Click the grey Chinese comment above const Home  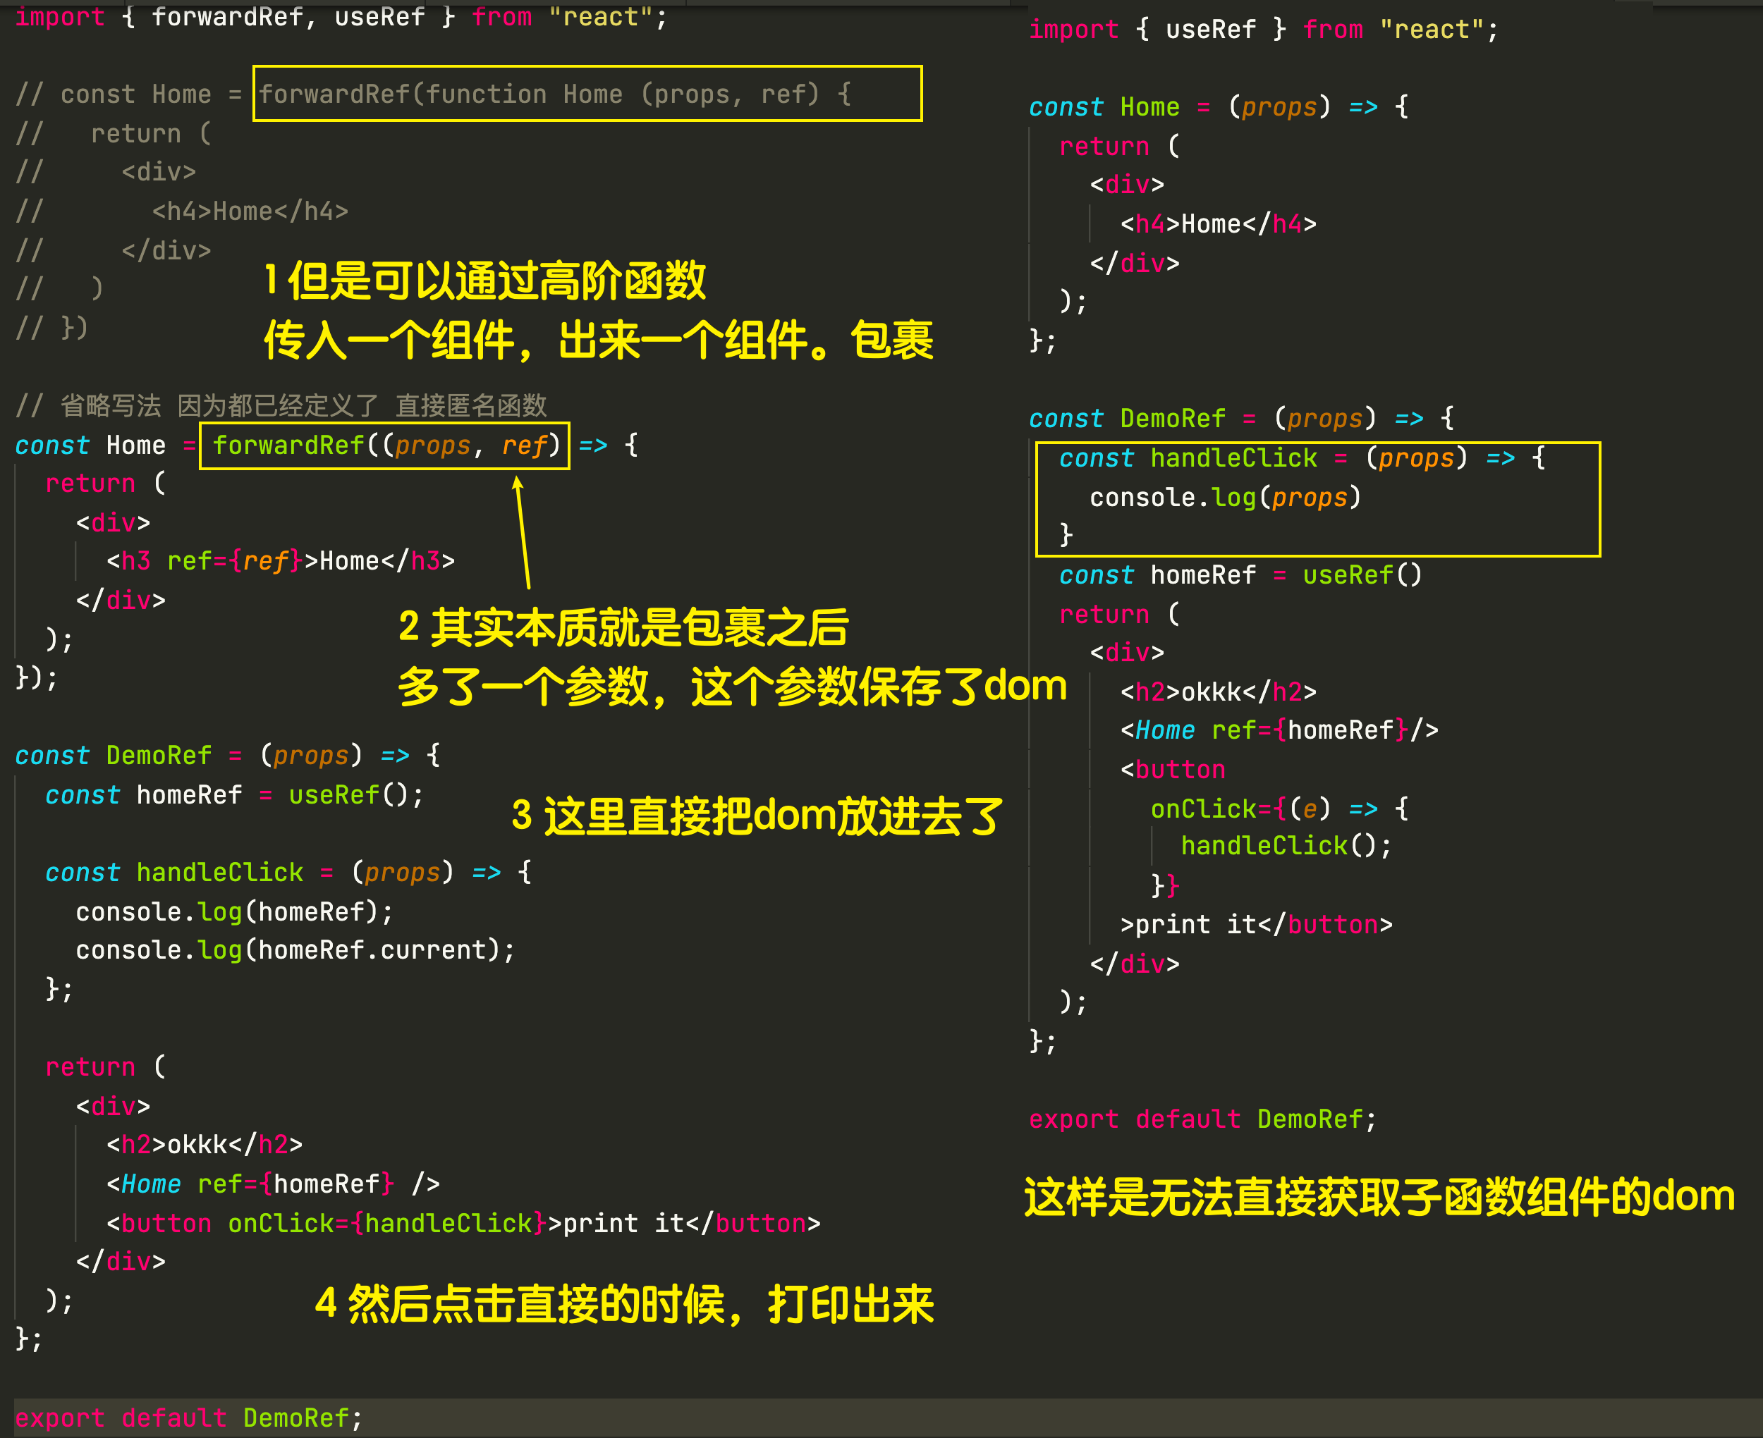pyautogui.click(x=281, y=406)
